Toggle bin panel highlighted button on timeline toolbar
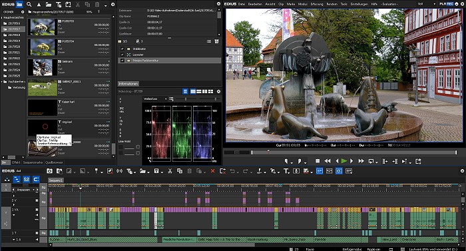 click(x=320, y=171)
